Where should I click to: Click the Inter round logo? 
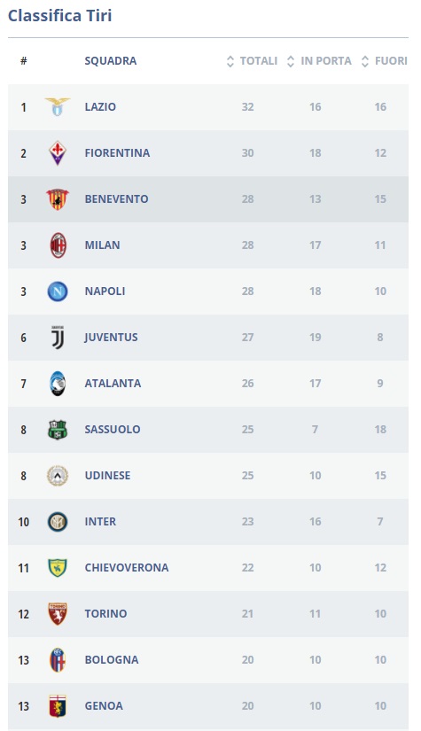click(58, 522)
